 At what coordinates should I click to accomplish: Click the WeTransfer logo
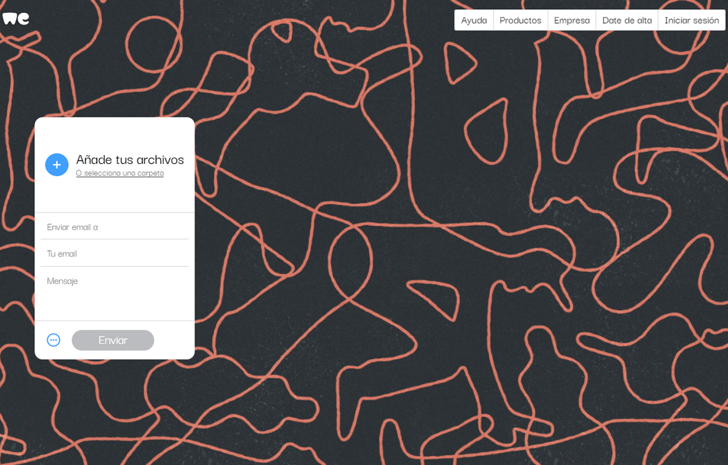[15, 19]
